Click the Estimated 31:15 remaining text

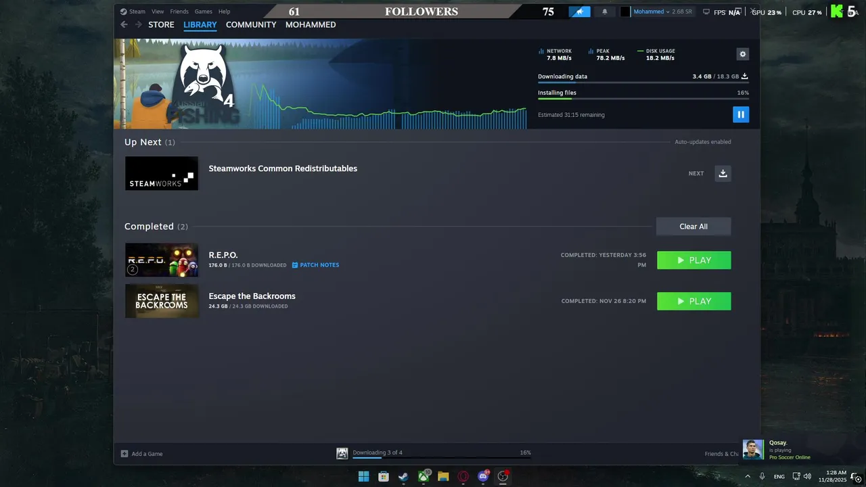[571, 115]
